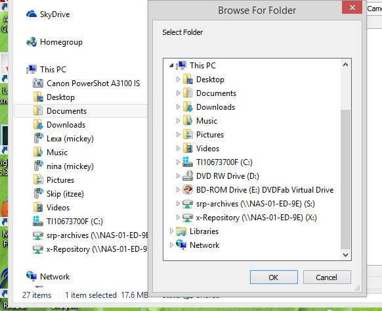Image resolution: width=382 pixels, height=311 pixels.
Task: Expand the Desktop node in Browse dialog
Action: click(x=178, y=80)
